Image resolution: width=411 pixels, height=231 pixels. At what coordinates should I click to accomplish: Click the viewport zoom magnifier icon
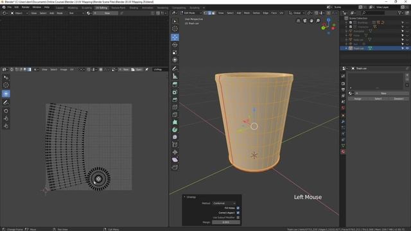pyautogui.click(x=318, y=21)
